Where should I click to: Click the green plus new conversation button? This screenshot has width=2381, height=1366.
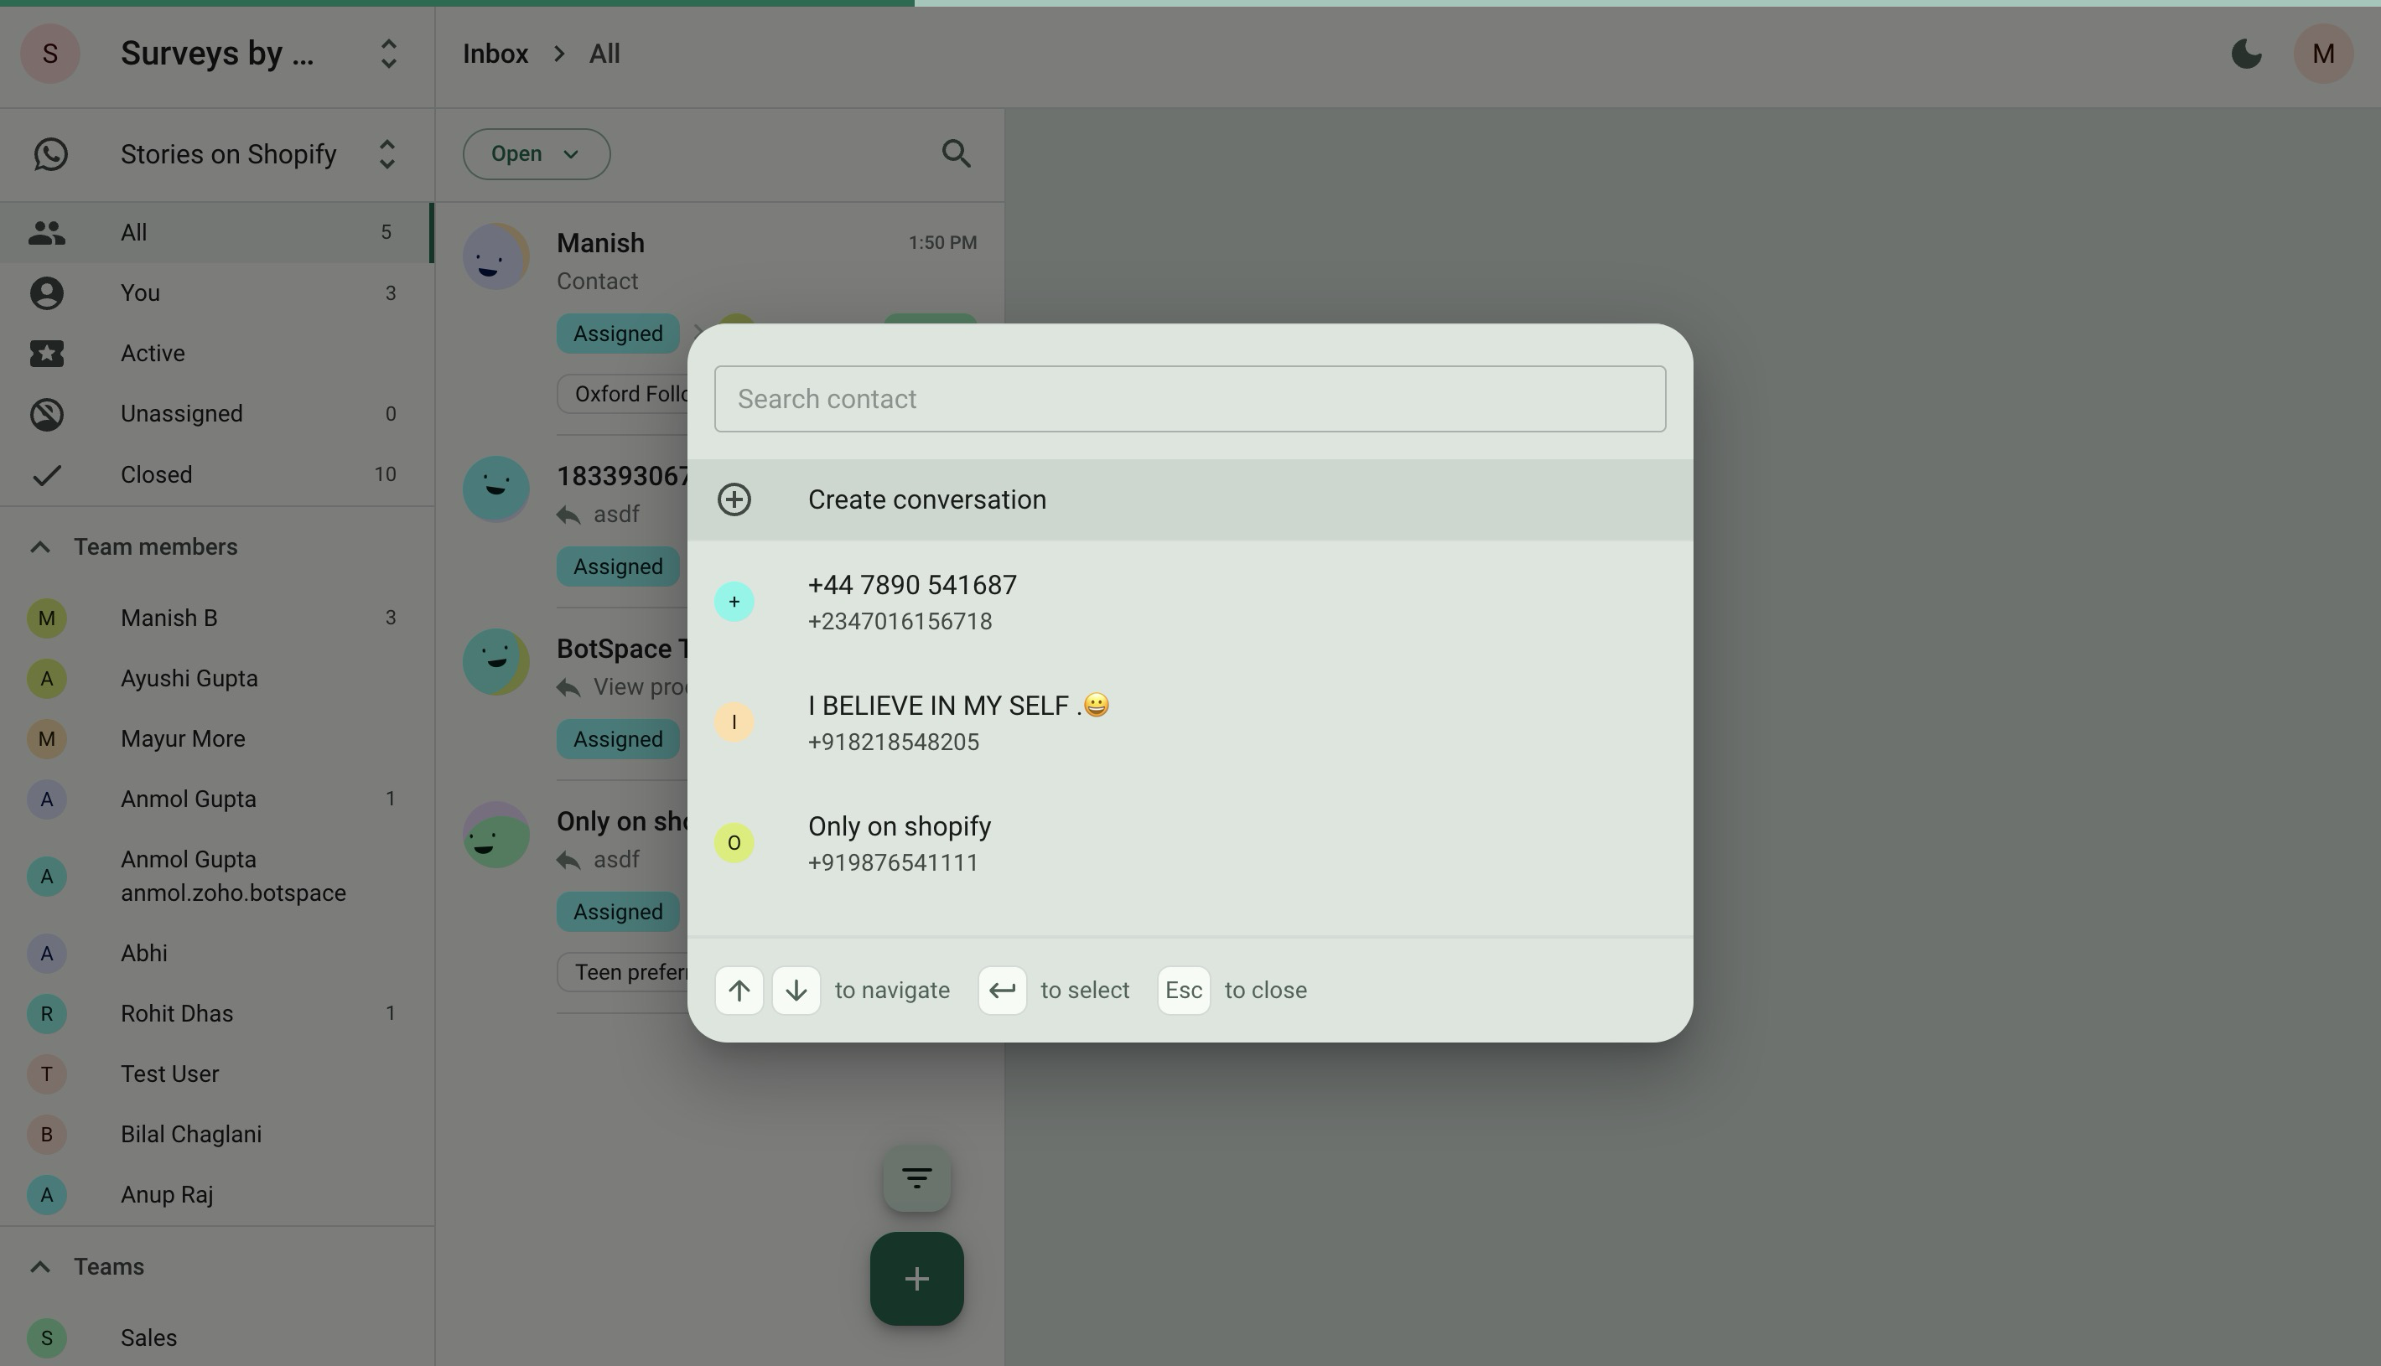(x=916, y=1278)
